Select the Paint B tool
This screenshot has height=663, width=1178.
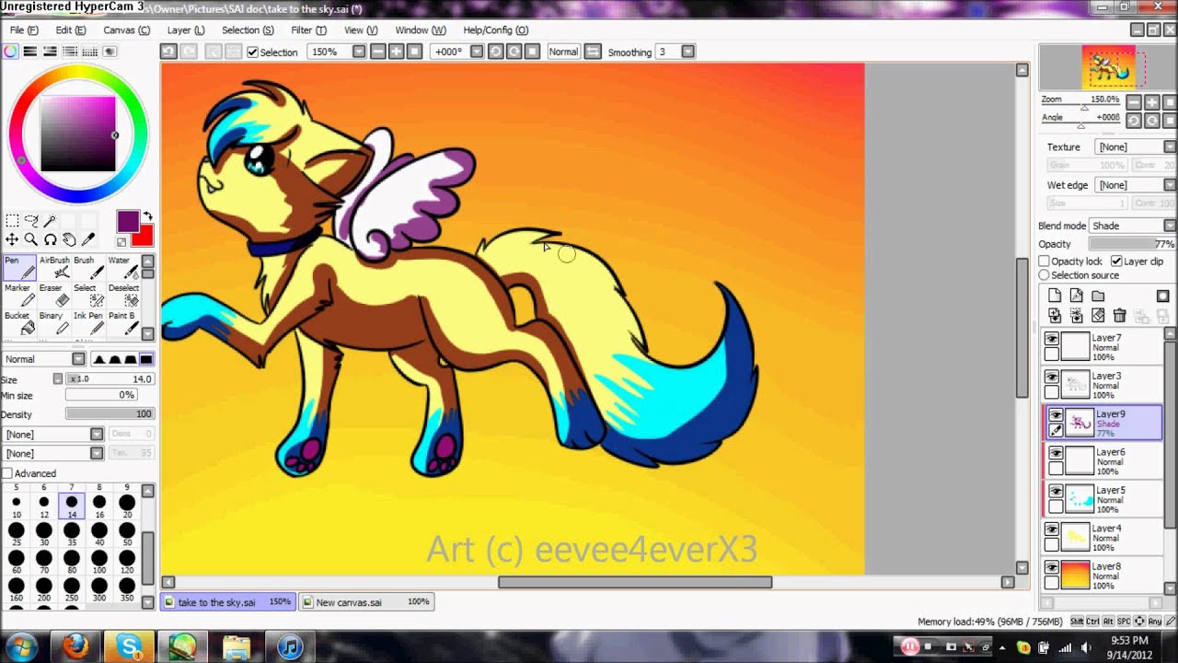(x=123, y=323)
